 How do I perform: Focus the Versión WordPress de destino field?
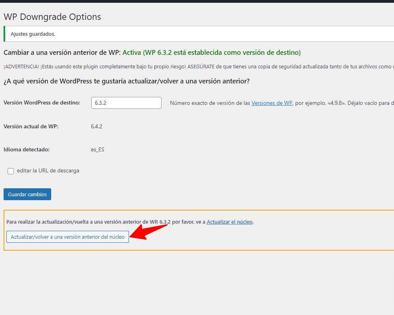(x=126, y=103)
